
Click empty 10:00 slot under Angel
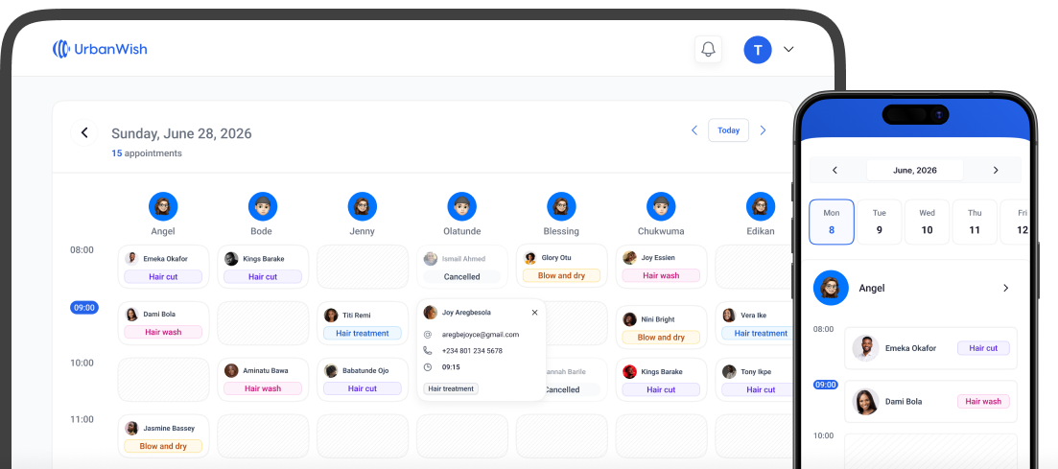tap(163, 380)
